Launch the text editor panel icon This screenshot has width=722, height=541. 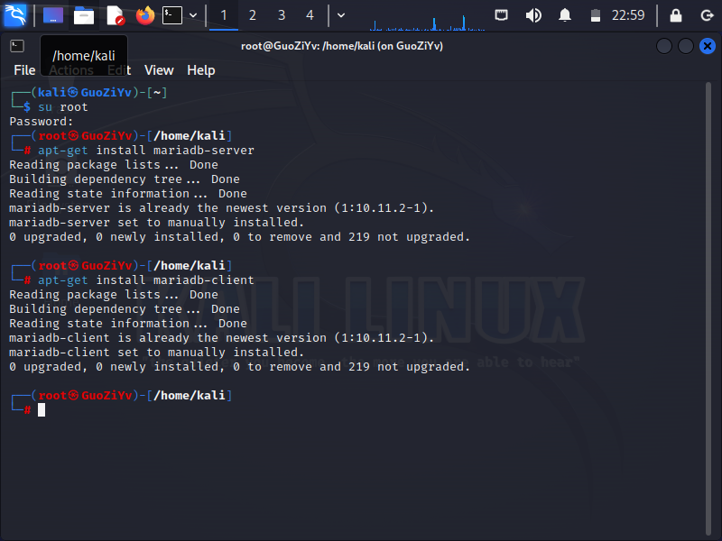click(x=115, y=15)
